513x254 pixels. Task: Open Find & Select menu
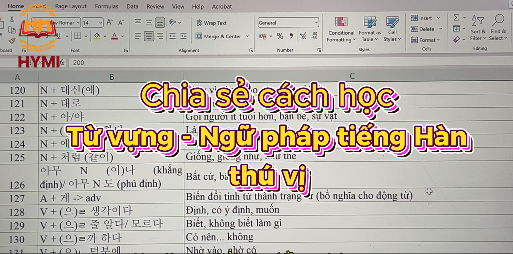(x=498, y=28)
